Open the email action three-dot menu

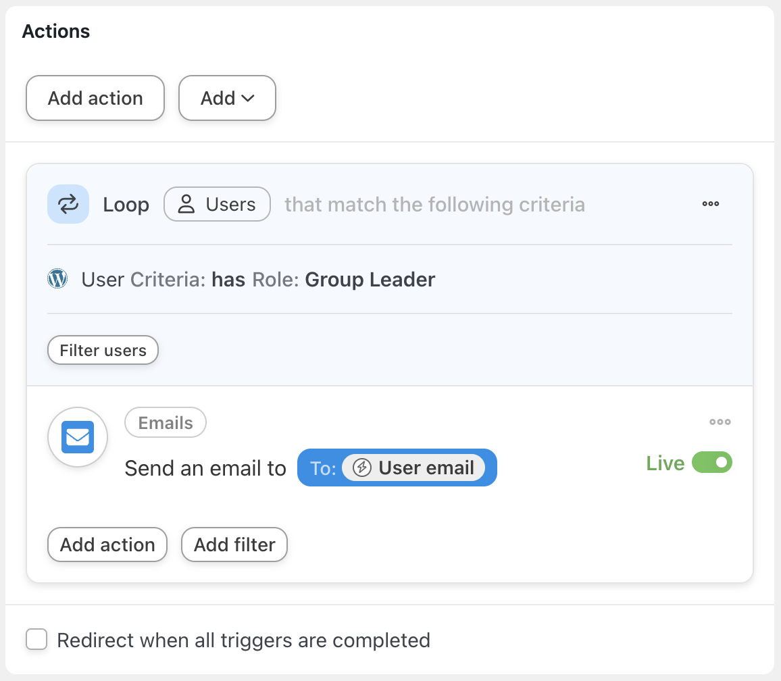[x=720, y=422]
